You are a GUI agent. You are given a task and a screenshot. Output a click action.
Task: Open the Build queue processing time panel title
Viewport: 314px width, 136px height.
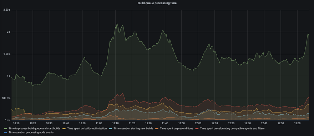[157, 4]
